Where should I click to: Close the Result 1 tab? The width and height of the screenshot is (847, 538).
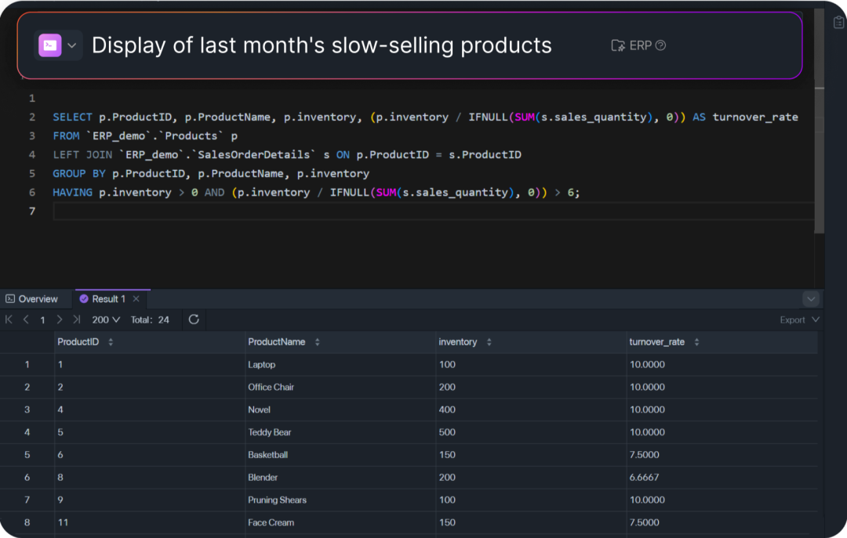[136, 299]
